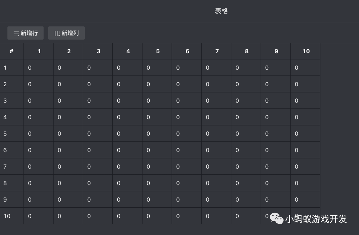Select column header 6
Image resolution: width=359 pixels, height=235 pixels.
pos(187,51)
